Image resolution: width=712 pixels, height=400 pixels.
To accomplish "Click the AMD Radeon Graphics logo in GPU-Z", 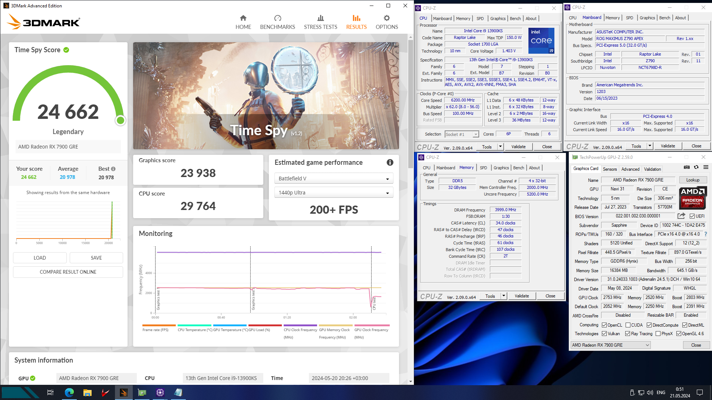I will (x=692, y=198).
